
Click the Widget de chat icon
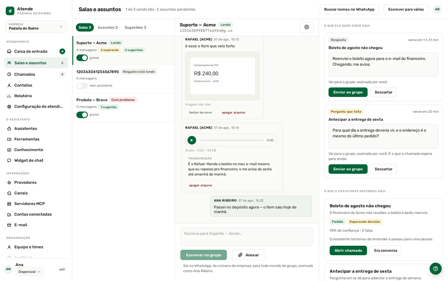[9, 160]
